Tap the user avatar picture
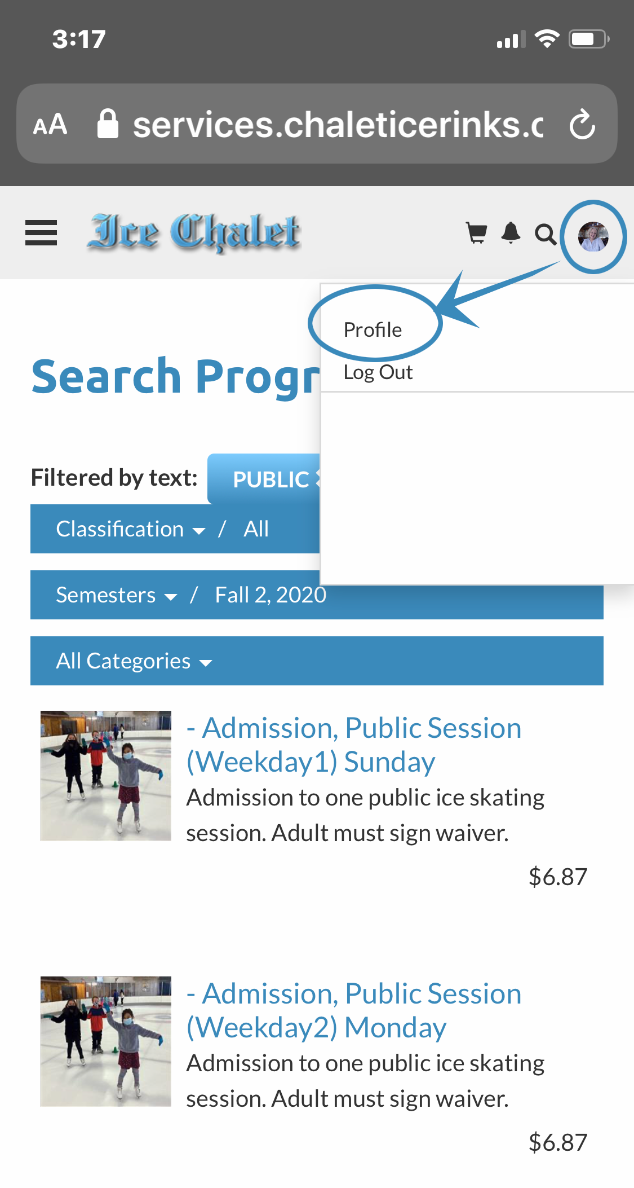The width and height of the screenshot is (634, 1188). point(593,236)
